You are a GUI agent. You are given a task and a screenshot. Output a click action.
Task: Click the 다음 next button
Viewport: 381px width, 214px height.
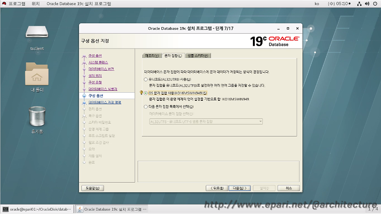pos(240,188)
